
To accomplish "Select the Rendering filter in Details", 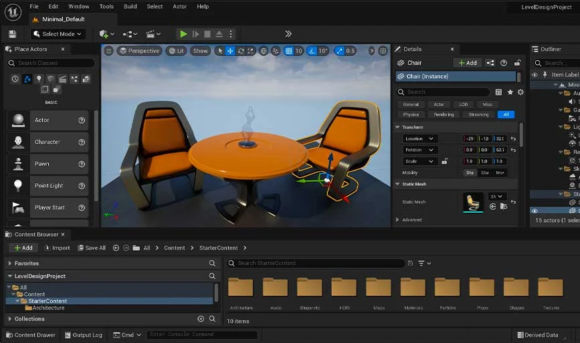I will click(444, 114).
